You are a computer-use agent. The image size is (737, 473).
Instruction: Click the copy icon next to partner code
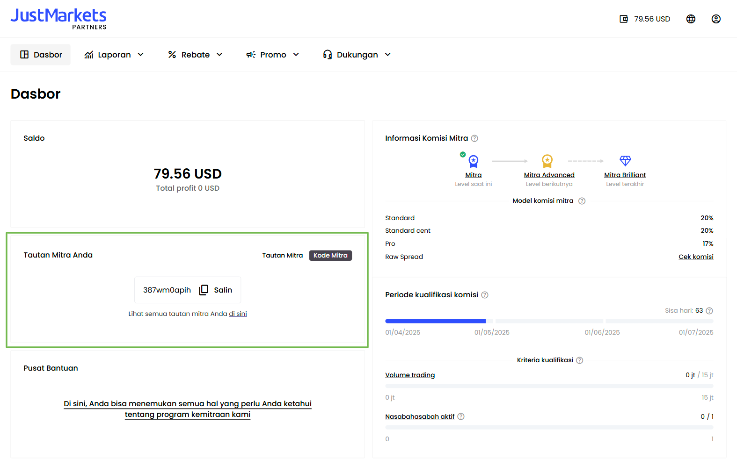pyautogui.click(x=204, y=290)
